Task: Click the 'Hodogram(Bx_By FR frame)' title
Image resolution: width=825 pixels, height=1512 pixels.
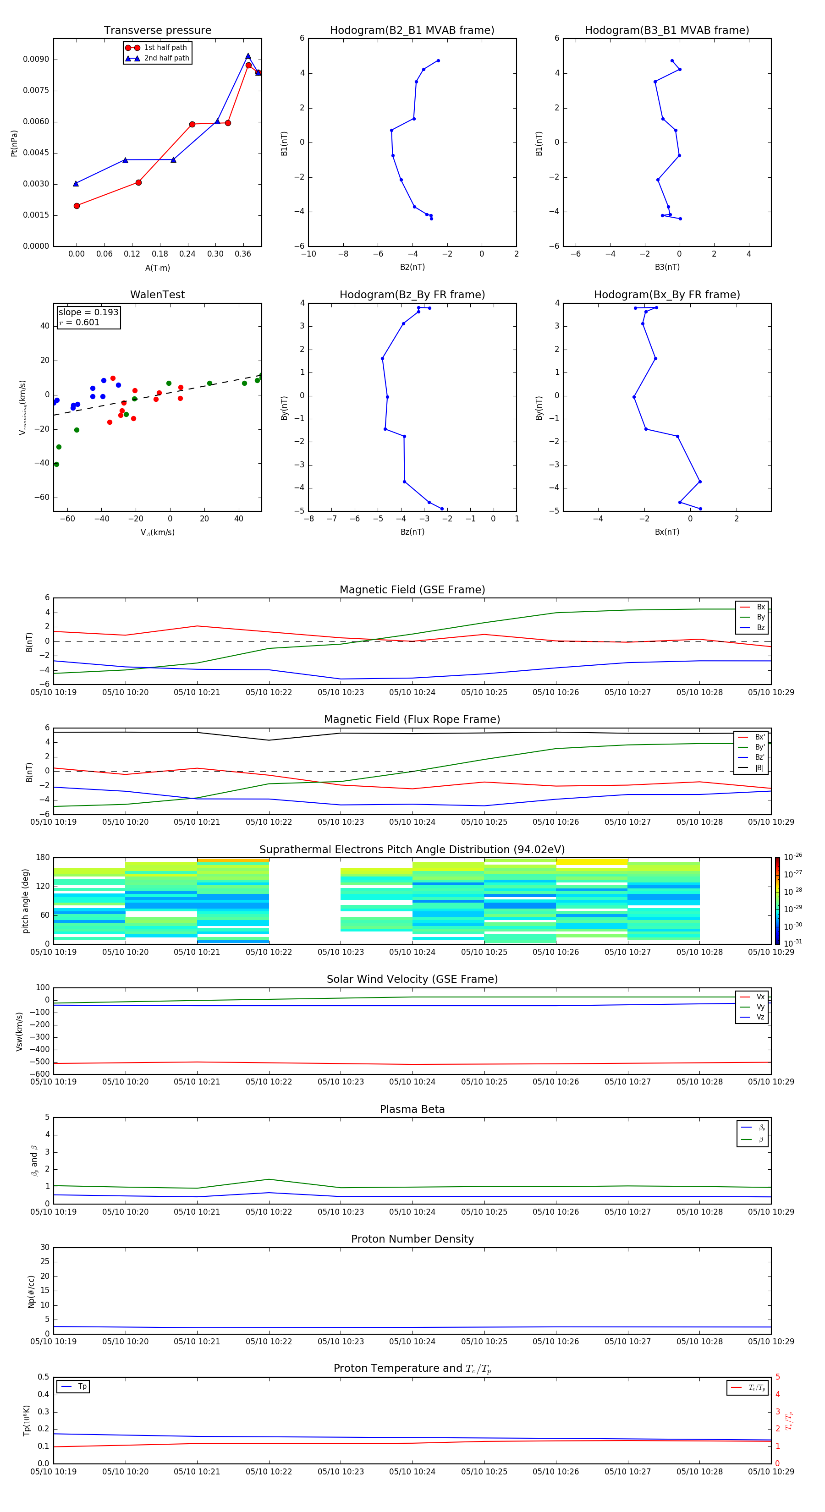Action: [x=667, y=295]
